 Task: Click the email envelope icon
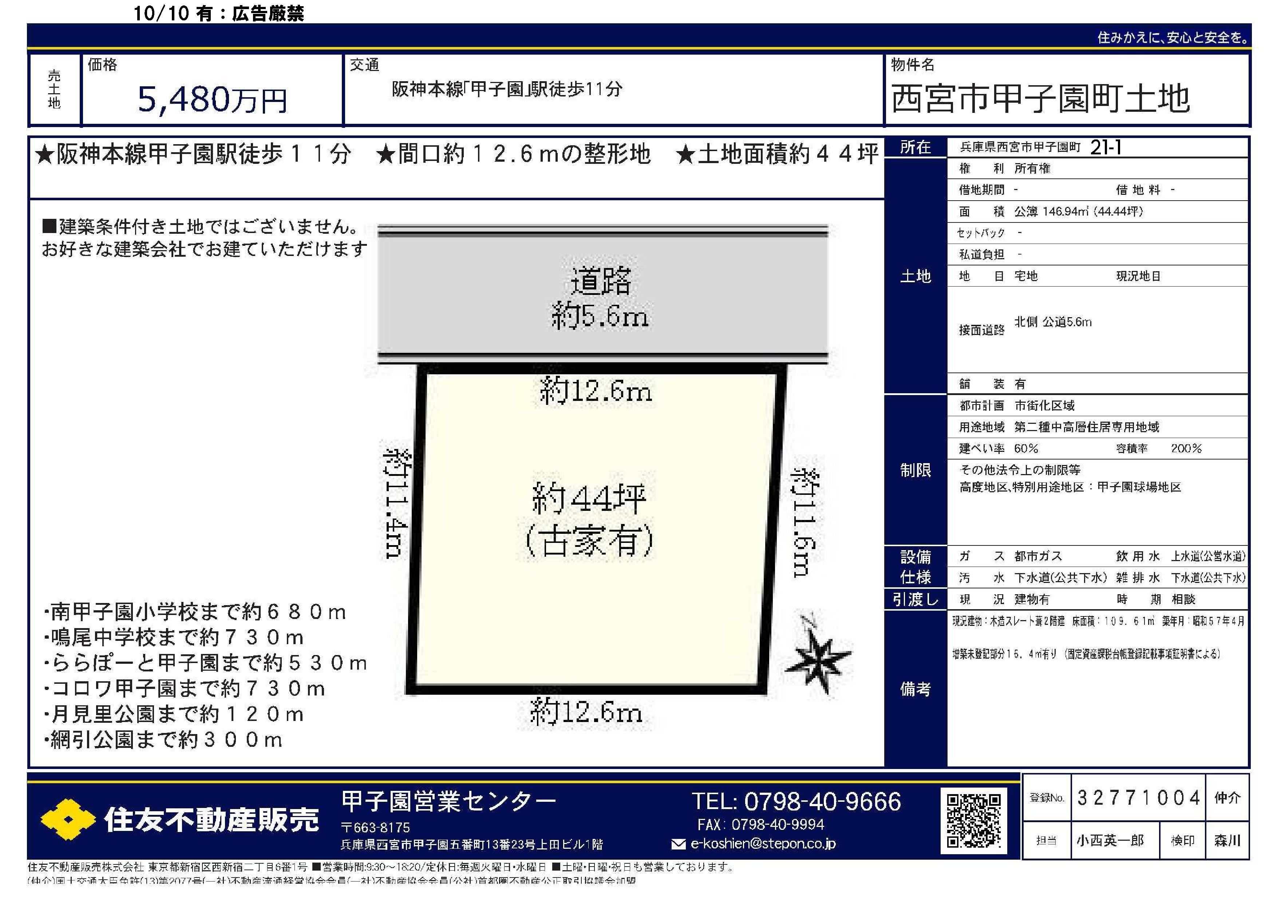(x=678, y=844)
